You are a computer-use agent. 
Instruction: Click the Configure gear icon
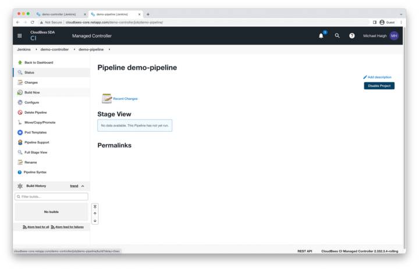[20, 102]
